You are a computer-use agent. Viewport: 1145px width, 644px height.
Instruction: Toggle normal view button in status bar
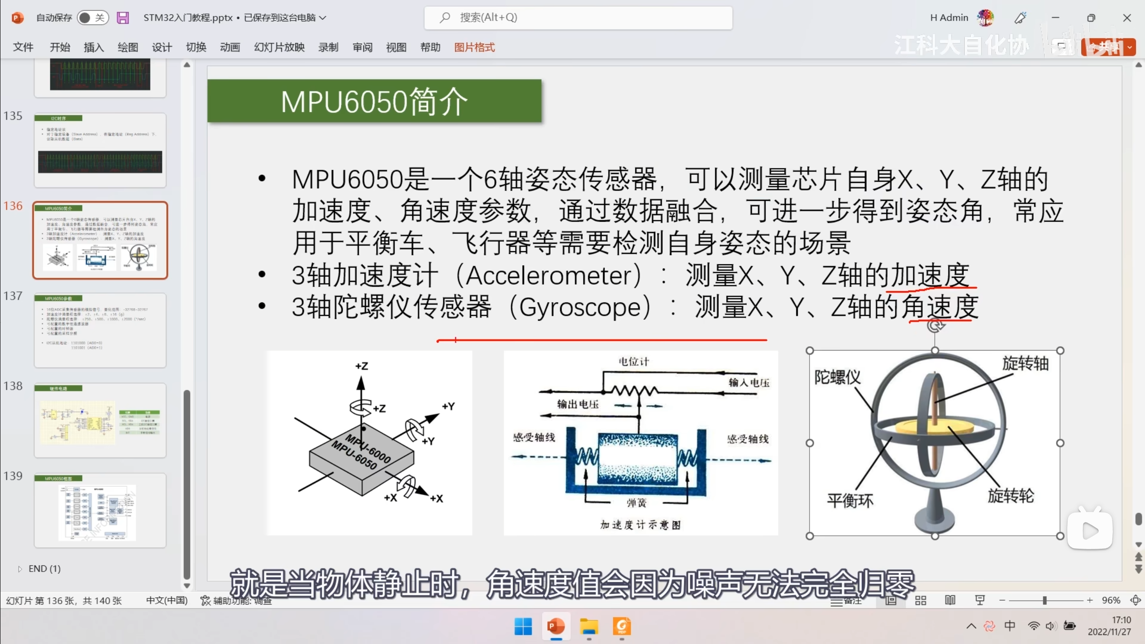point(891,601)
